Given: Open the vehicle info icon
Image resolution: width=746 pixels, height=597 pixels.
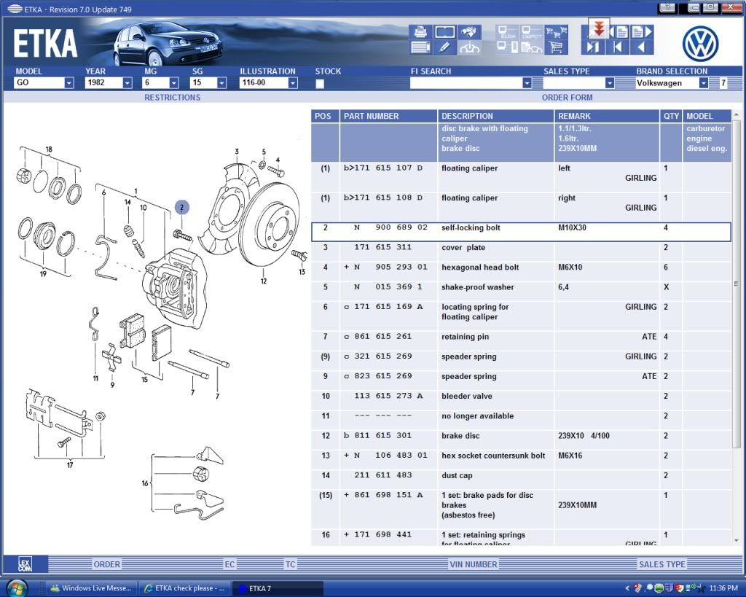Looking at the screenshot, I should (x=468, y=47).
